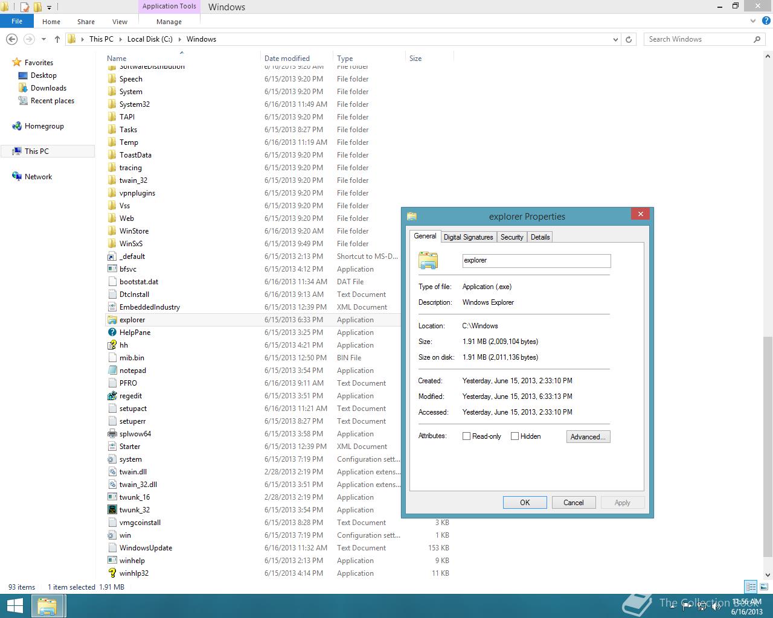Expand the ribbon with the chevron
This screenshot has width=773, height=618.
752,21
